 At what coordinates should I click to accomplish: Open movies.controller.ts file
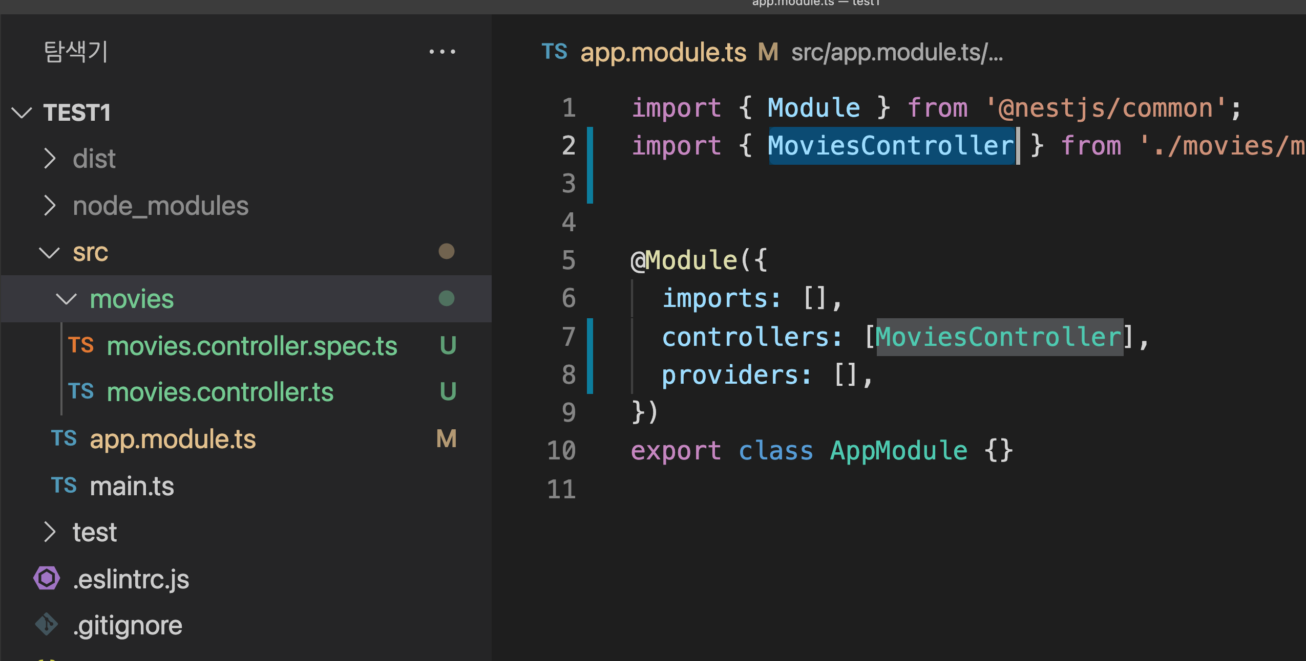(220, 392)
